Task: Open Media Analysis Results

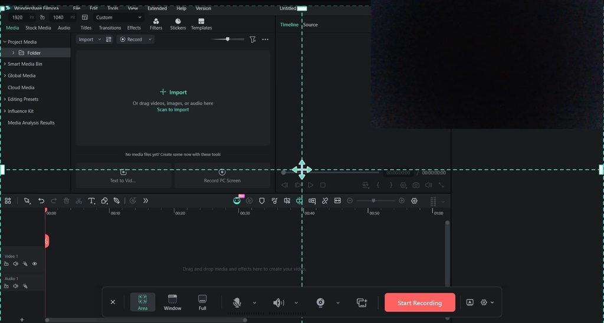Action: pos(31,123)
